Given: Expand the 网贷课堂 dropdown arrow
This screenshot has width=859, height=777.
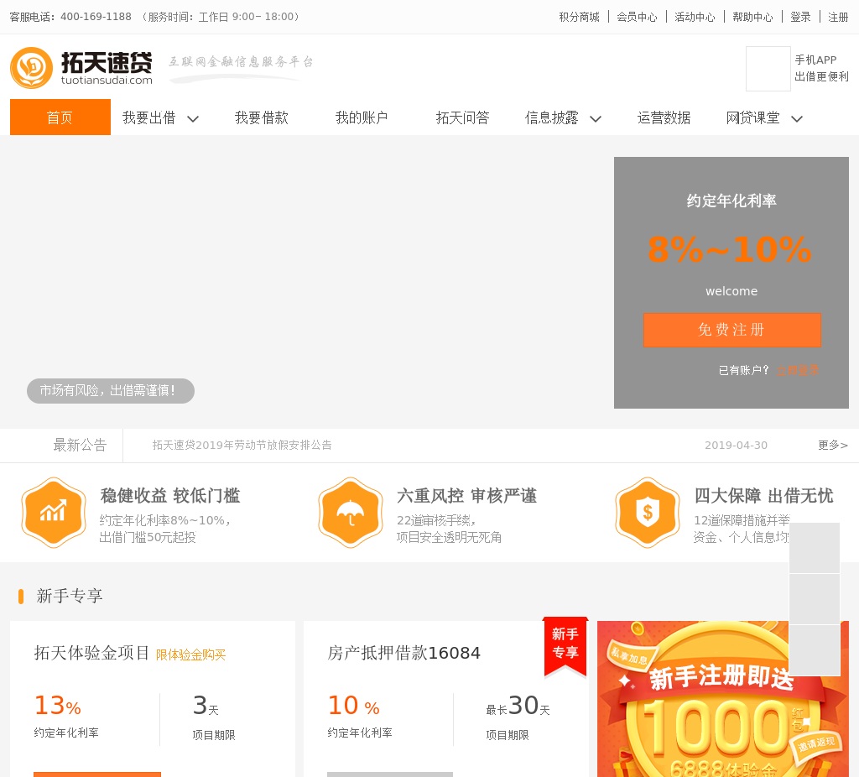Looking at the screenshot, I should pos(797,118).
